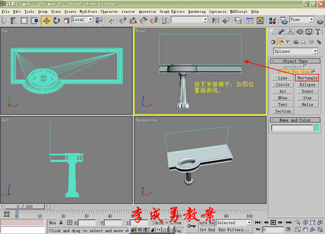Switch to the Create panel tab
The width and height of the screenshot is (325, 234).
[x=273, y=32]
